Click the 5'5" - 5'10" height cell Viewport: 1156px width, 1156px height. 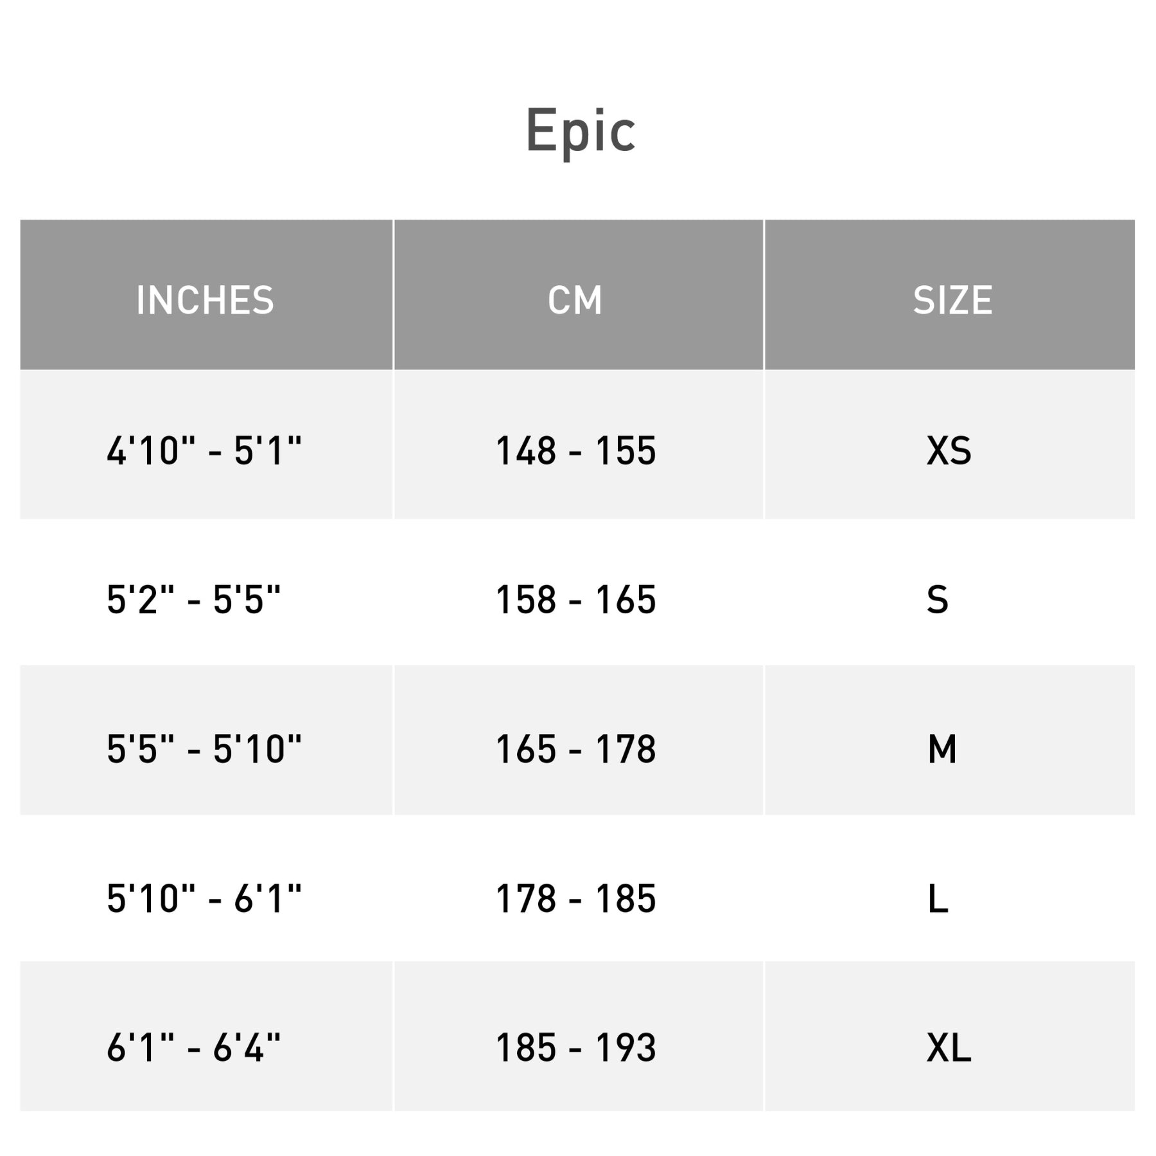(x=204, y=749)
